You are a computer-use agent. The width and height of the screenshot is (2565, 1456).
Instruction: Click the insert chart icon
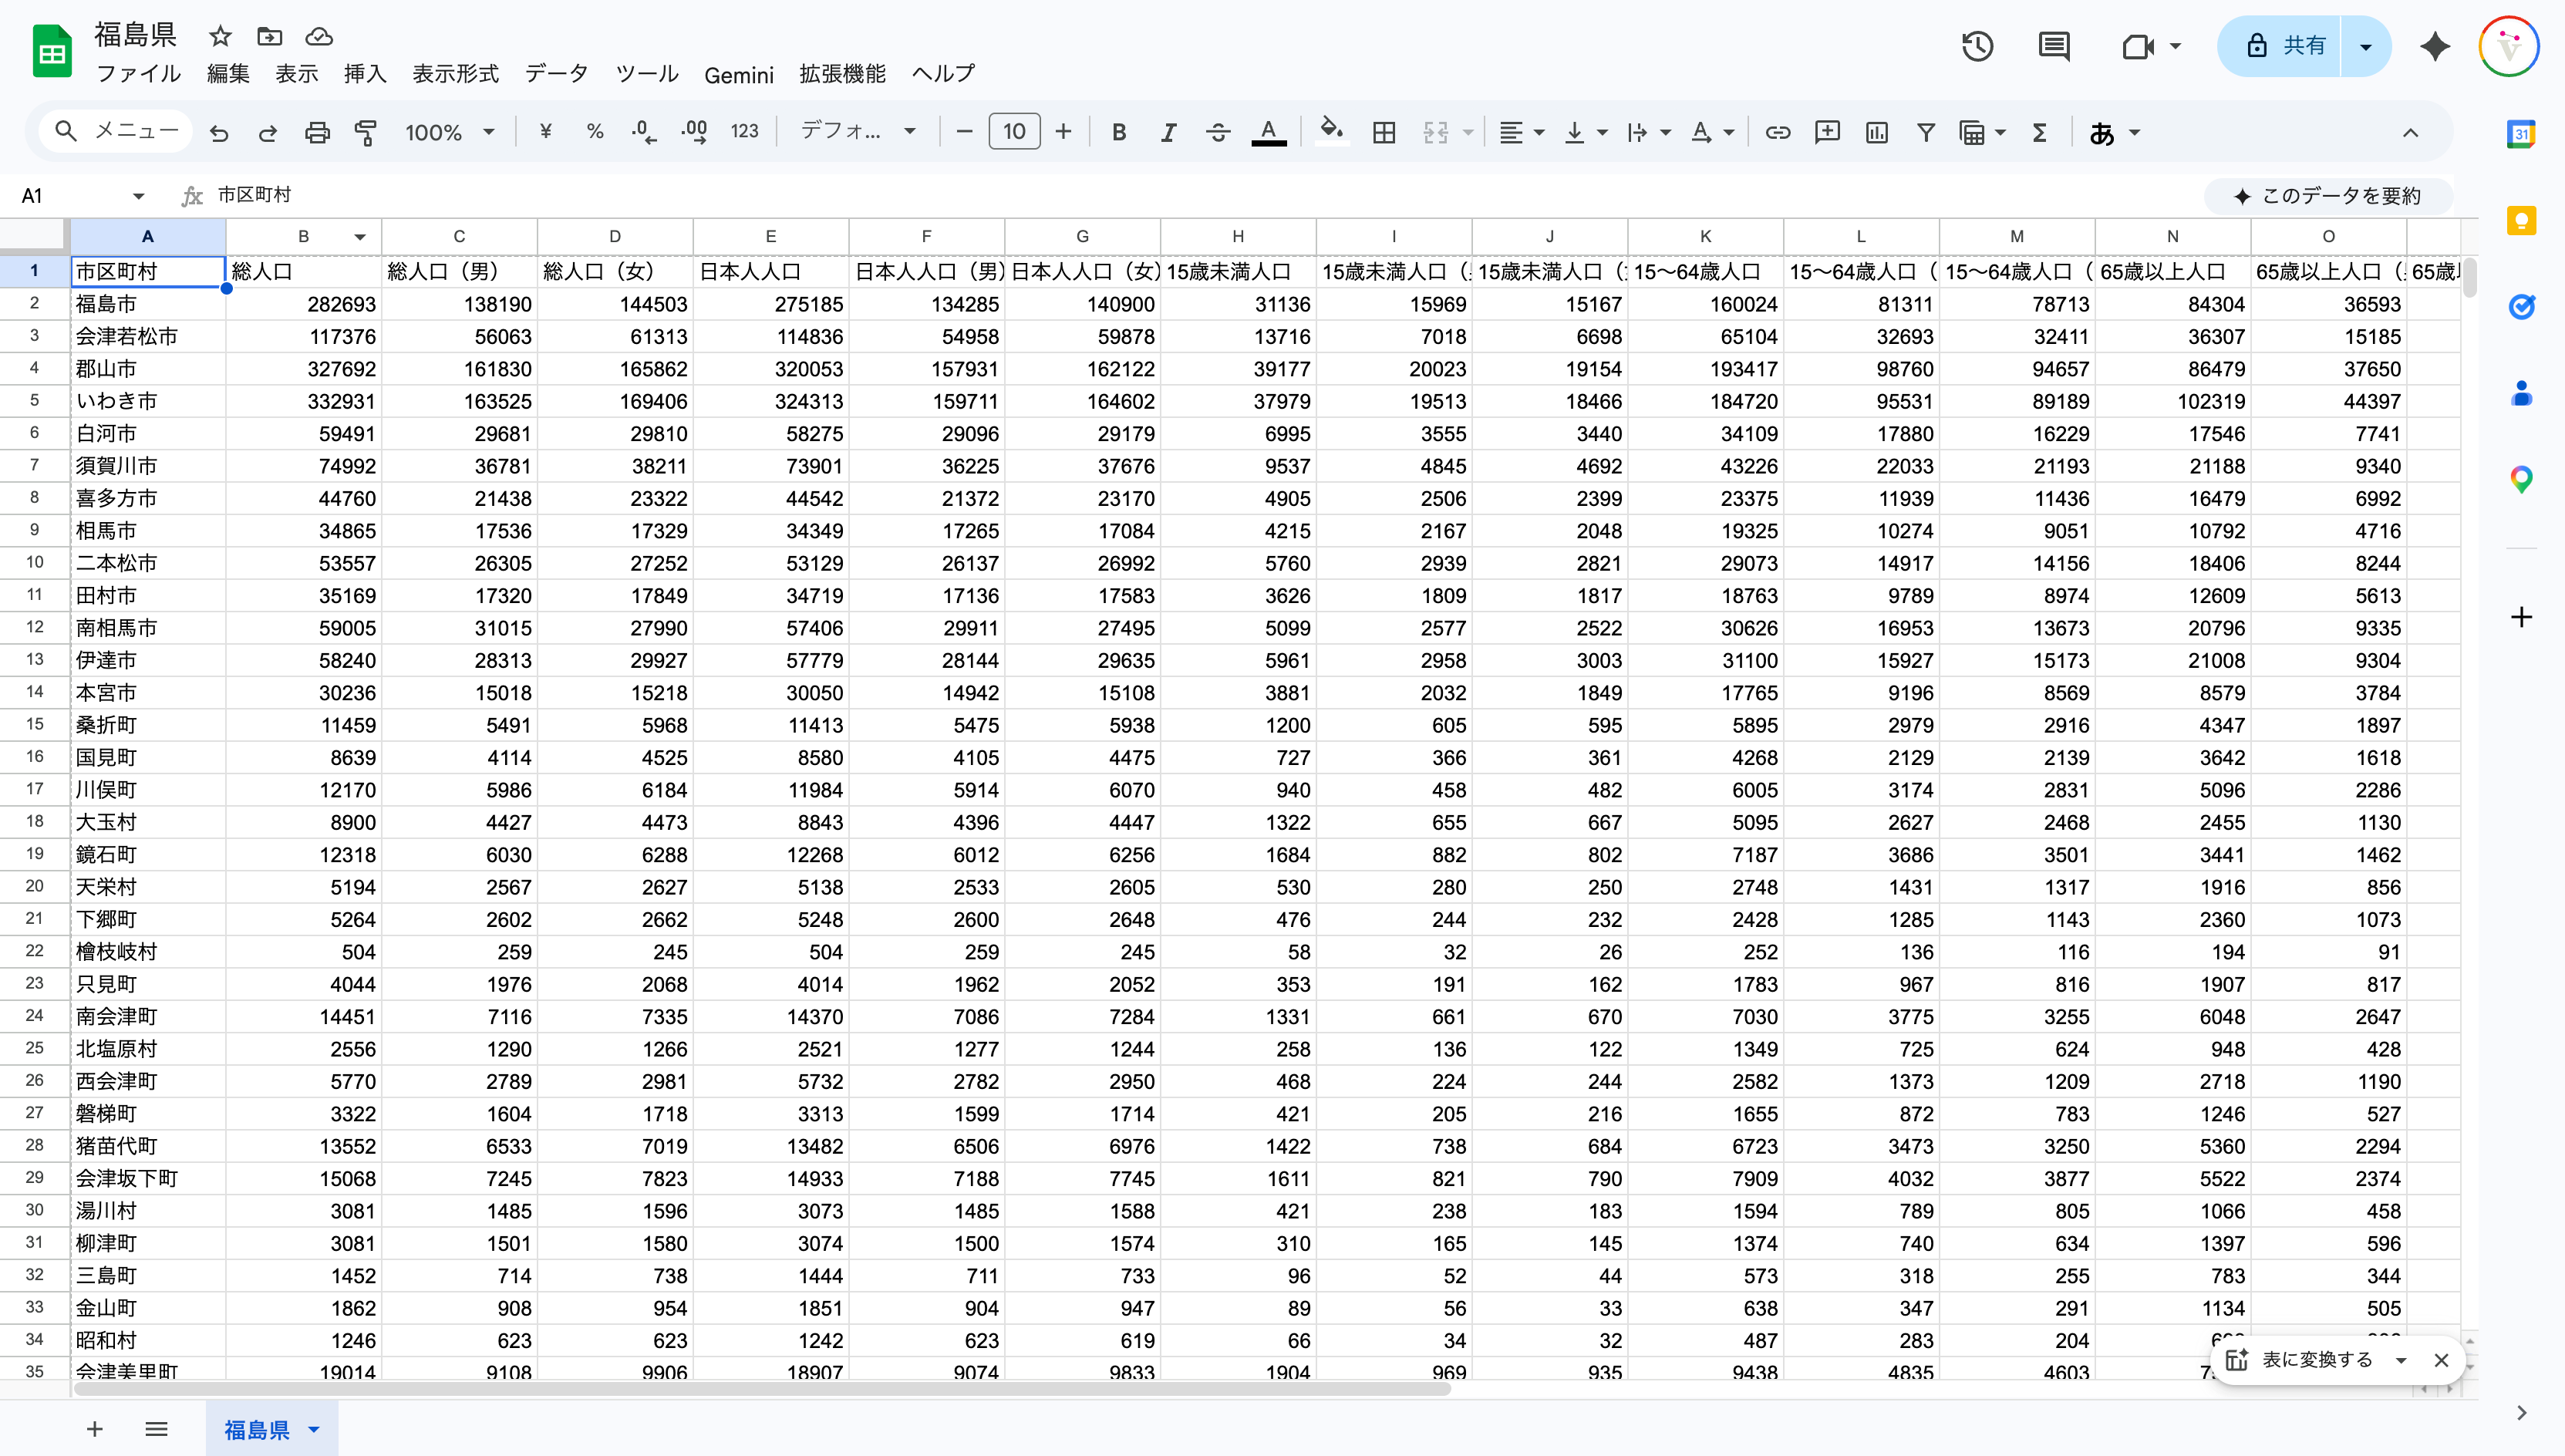point(1876,132)
